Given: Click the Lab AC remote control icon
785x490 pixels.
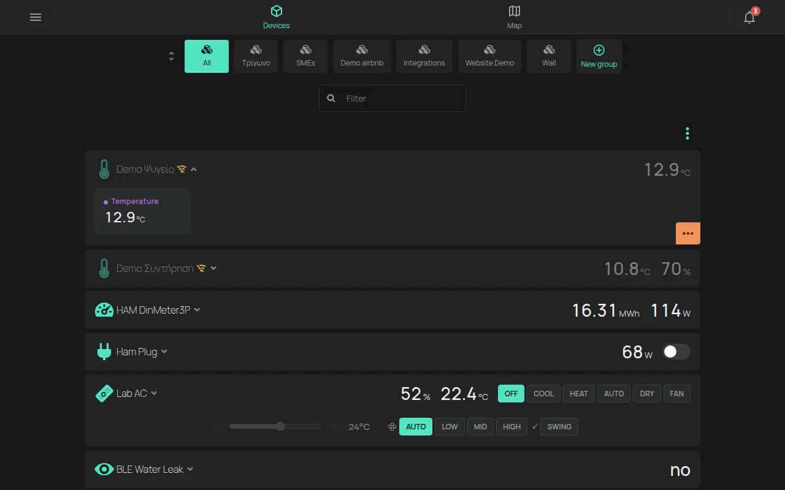Looking at the screenshot, I should click(x=104, y=393).
